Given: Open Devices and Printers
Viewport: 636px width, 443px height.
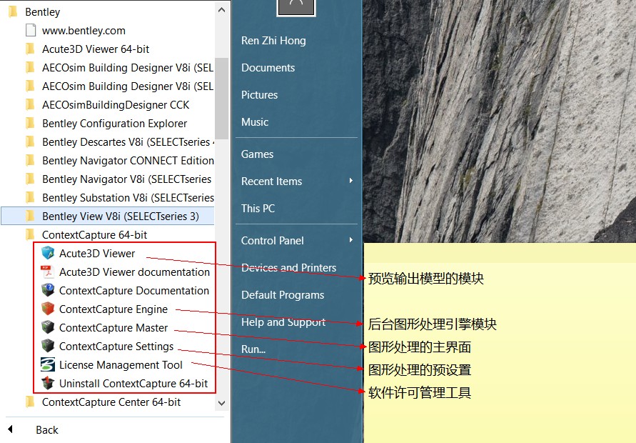Looking at the screenshot, I should coord(288,268).
